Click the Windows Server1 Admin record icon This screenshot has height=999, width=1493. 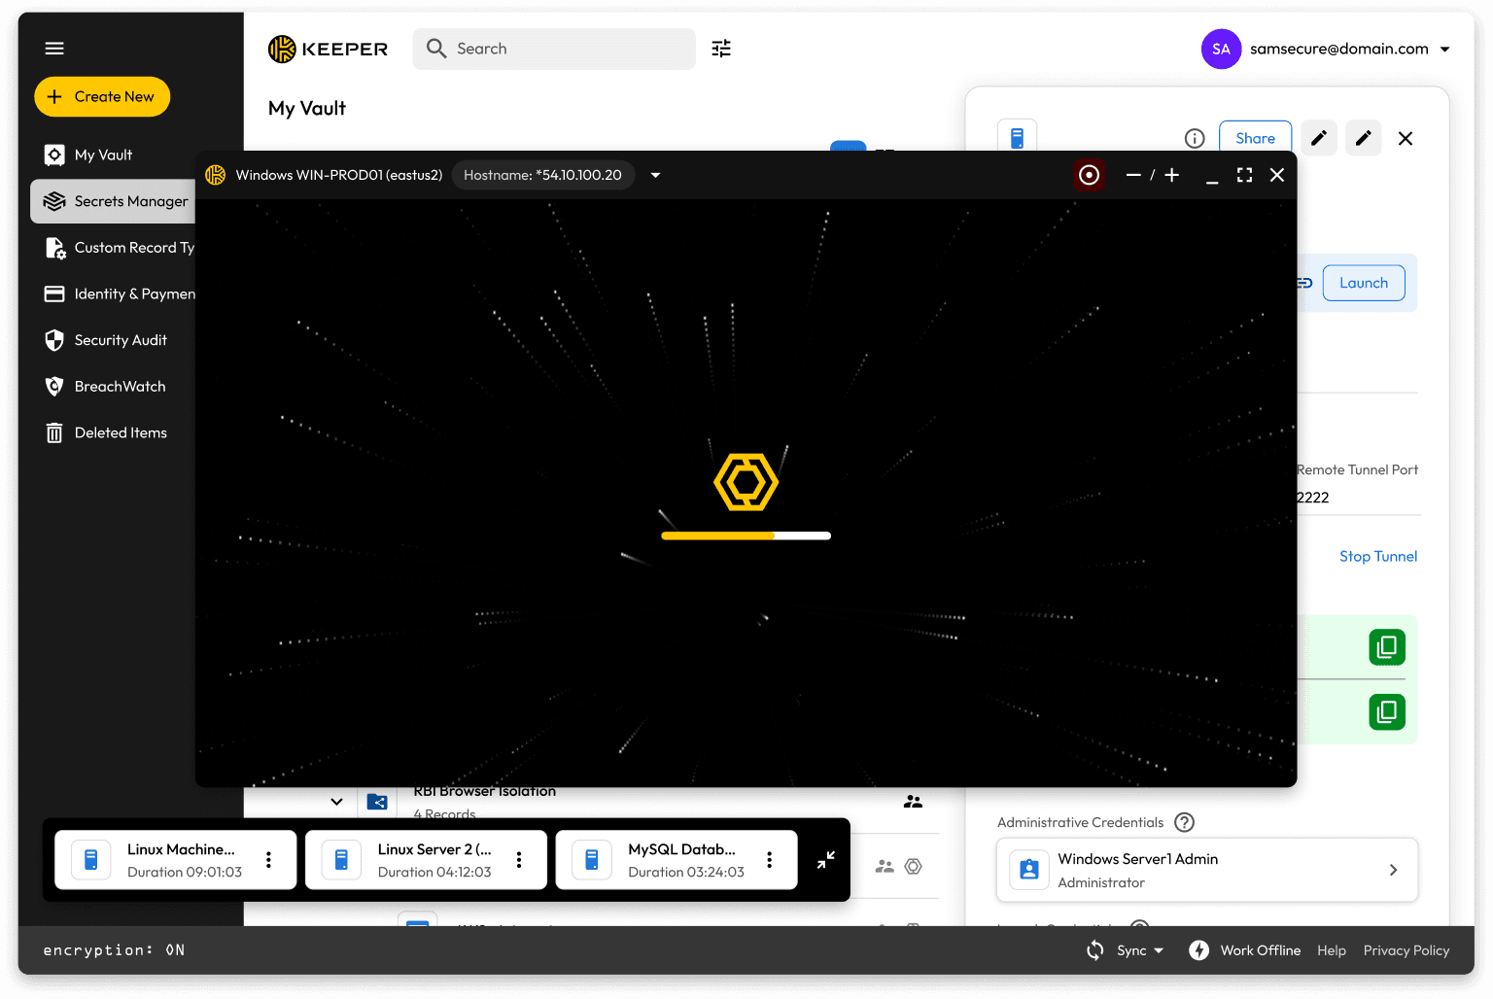click(1029, 870)
